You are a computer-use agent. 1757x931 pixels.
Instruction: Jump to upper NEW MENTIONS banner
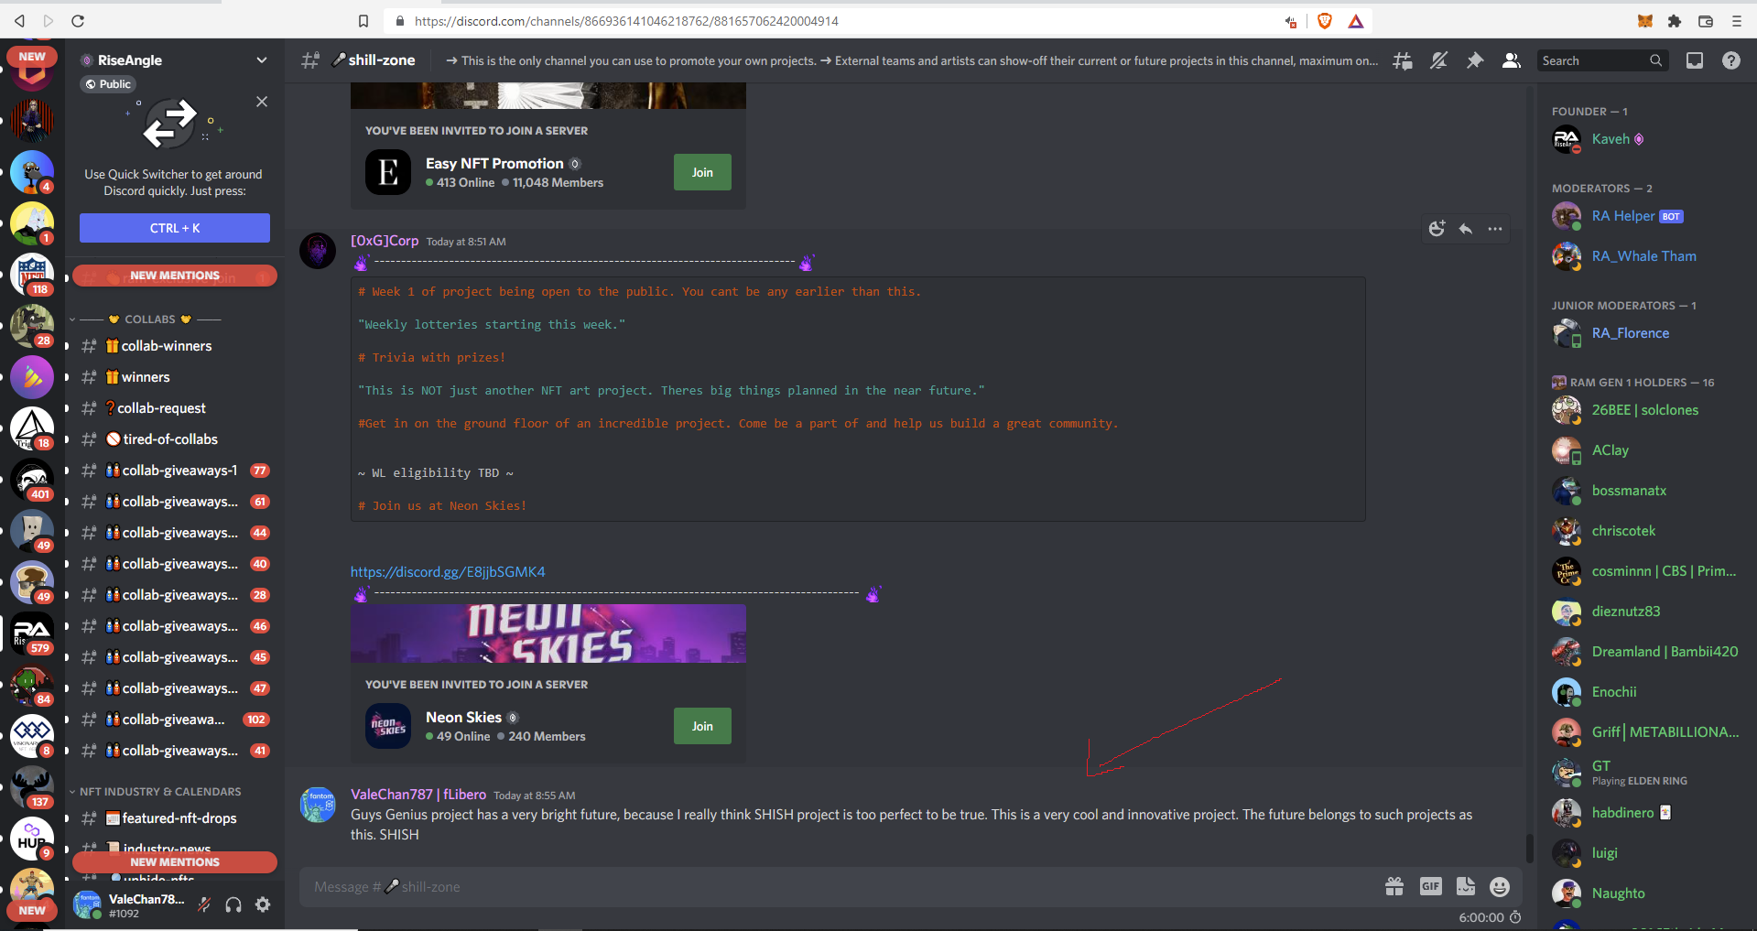point(175,276)
